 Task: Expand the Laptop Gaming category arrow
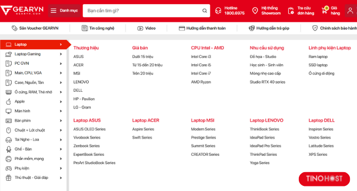click(x=61, y=54)
